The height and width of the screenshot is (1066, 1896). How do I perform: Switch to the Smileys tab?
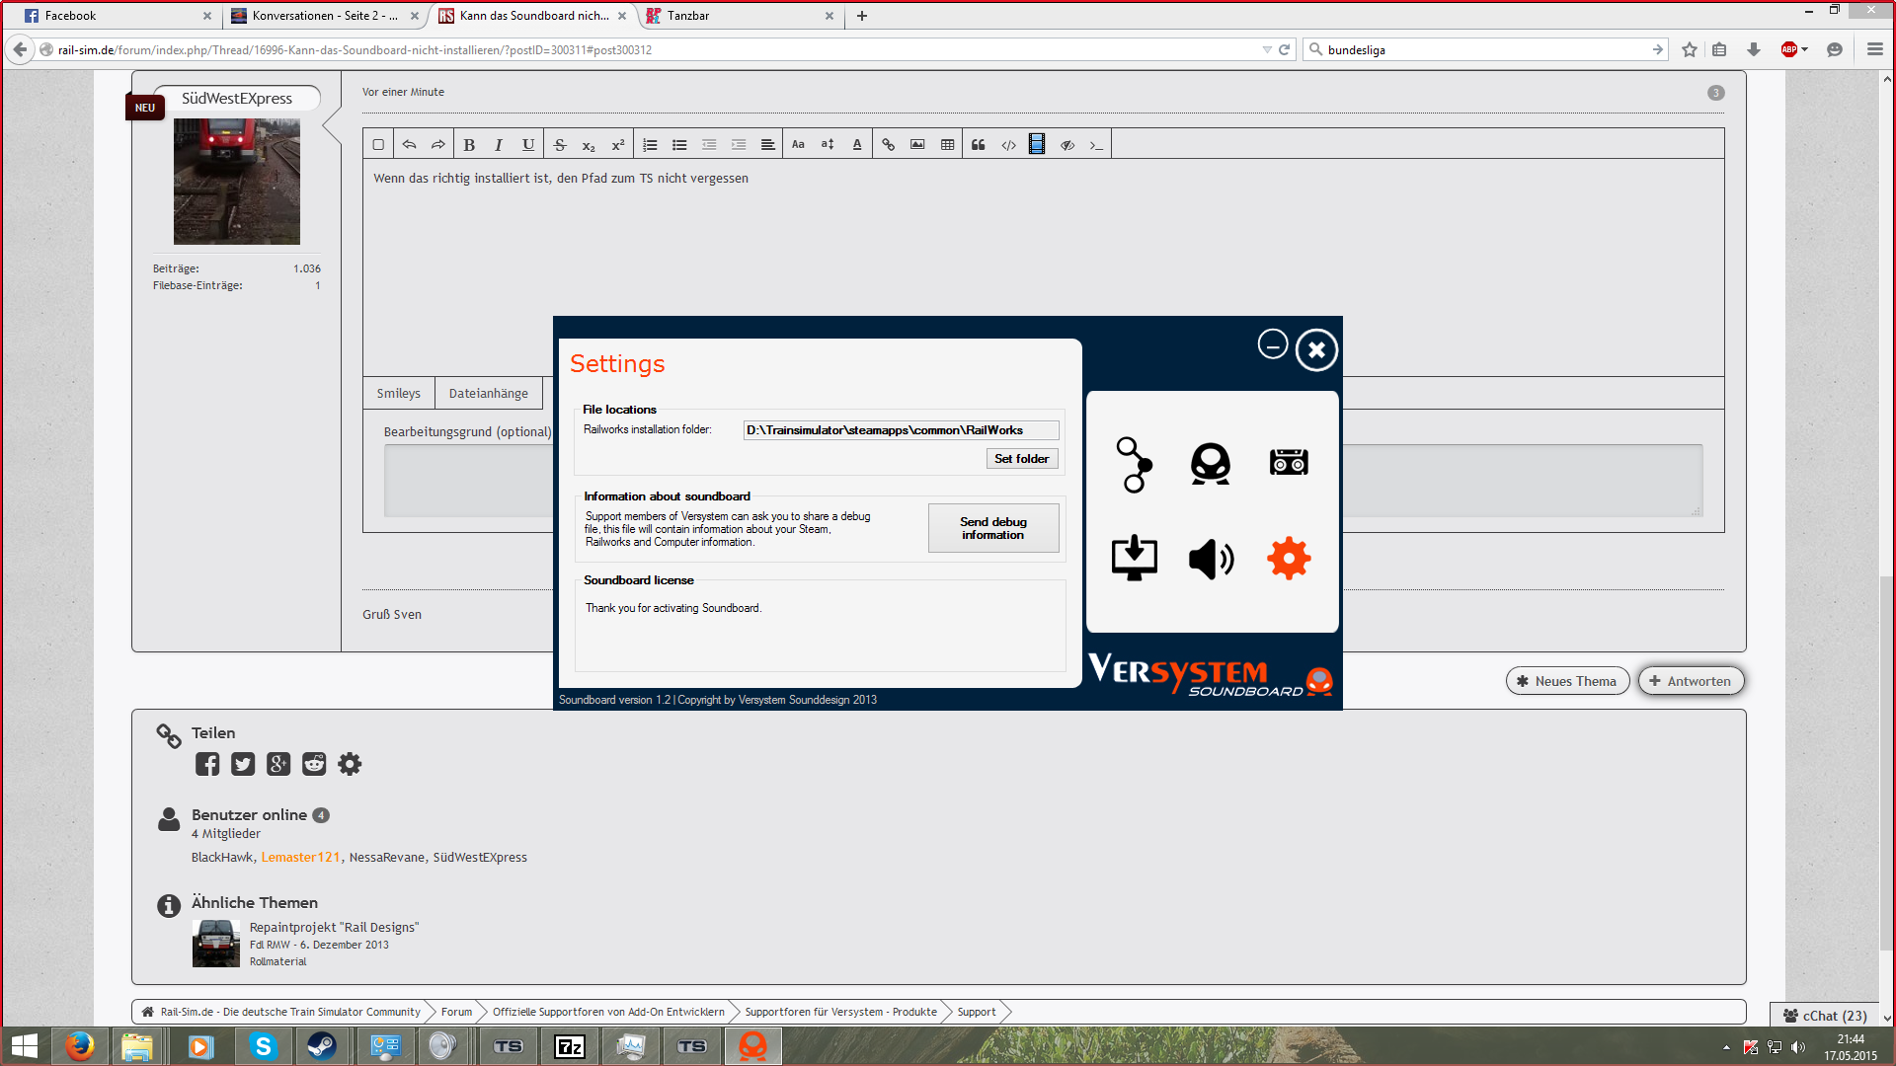coord(398,393)
